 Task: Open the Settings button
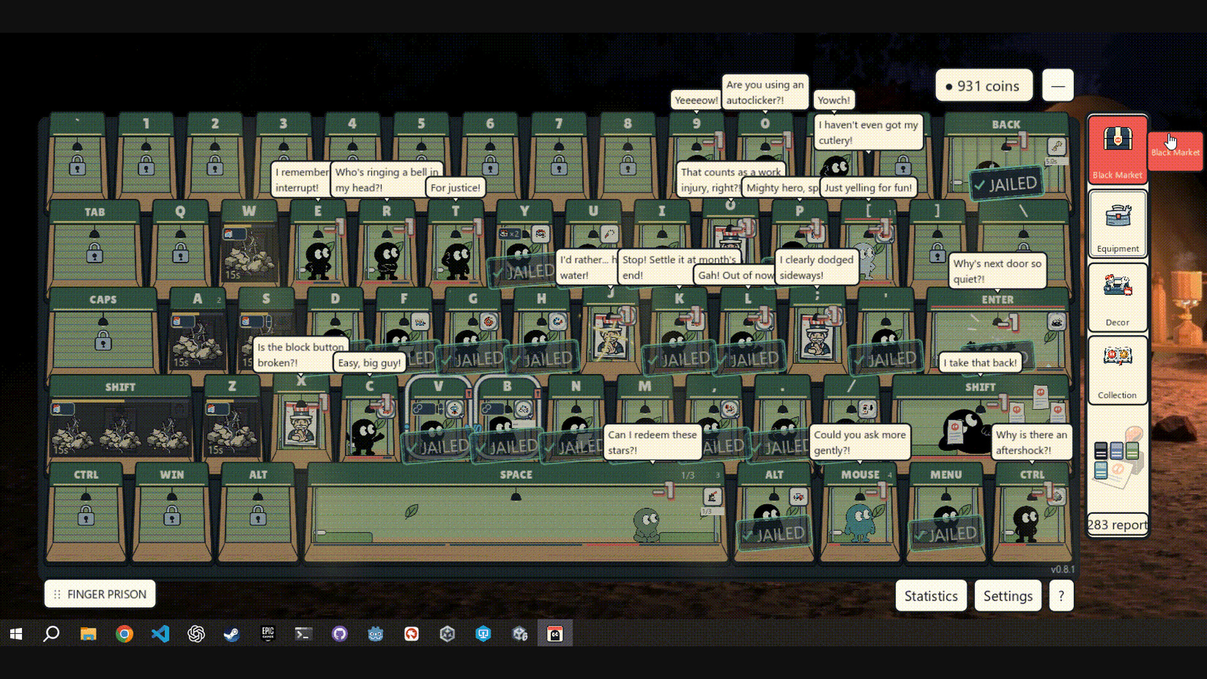pos(1008,595)
